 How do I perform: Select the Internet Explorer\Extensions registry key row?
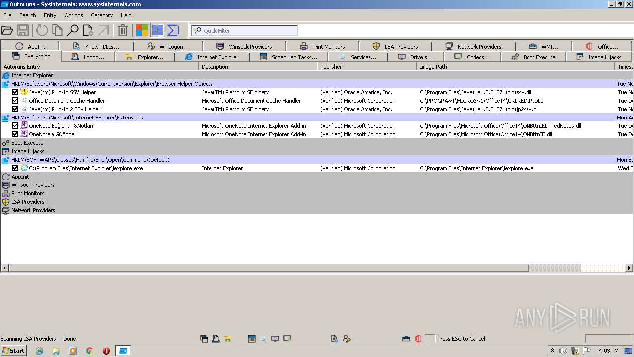(x=317, y=118)
